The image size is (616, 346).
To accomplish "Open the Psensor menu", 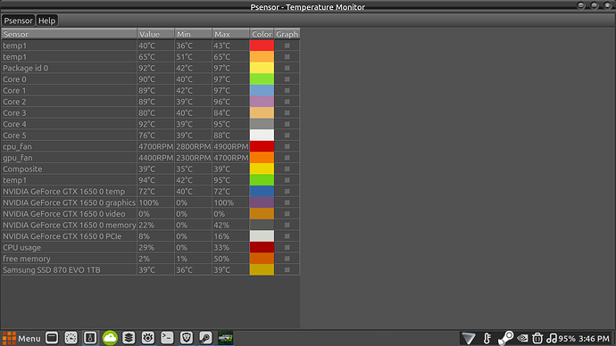I will (x=18, y=21).
